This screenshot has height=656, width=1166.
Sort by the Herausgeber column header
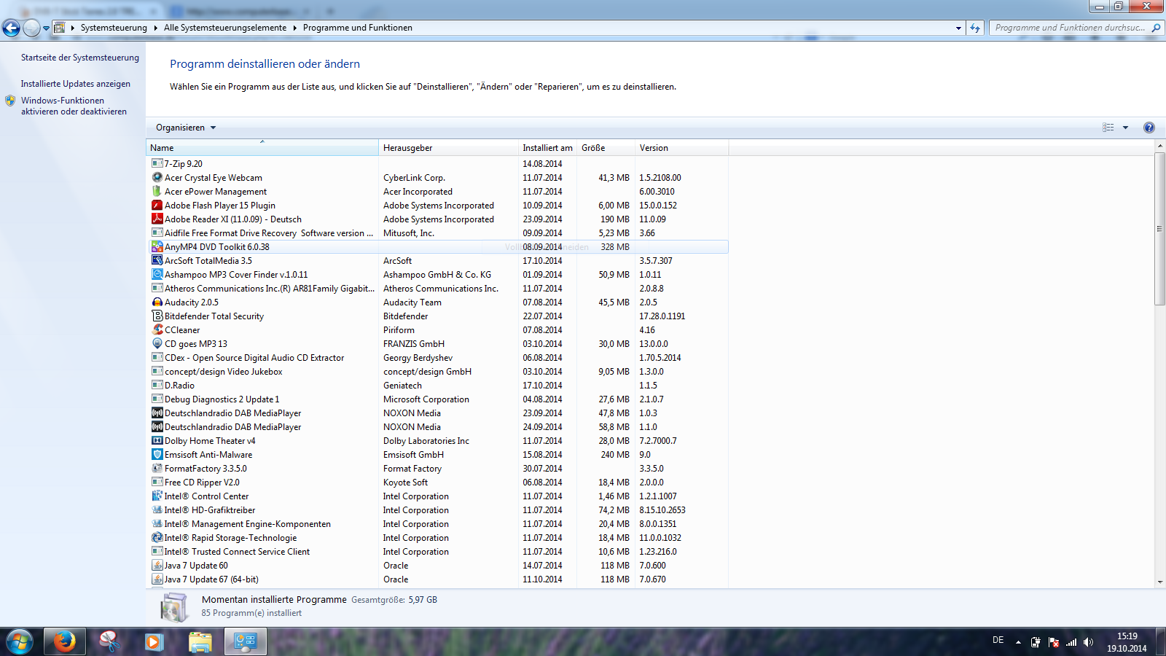(448, 148)
